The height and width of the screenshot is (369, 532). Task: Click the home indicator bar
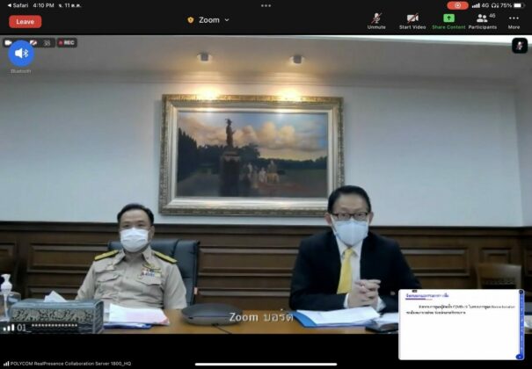coord(266,365)
